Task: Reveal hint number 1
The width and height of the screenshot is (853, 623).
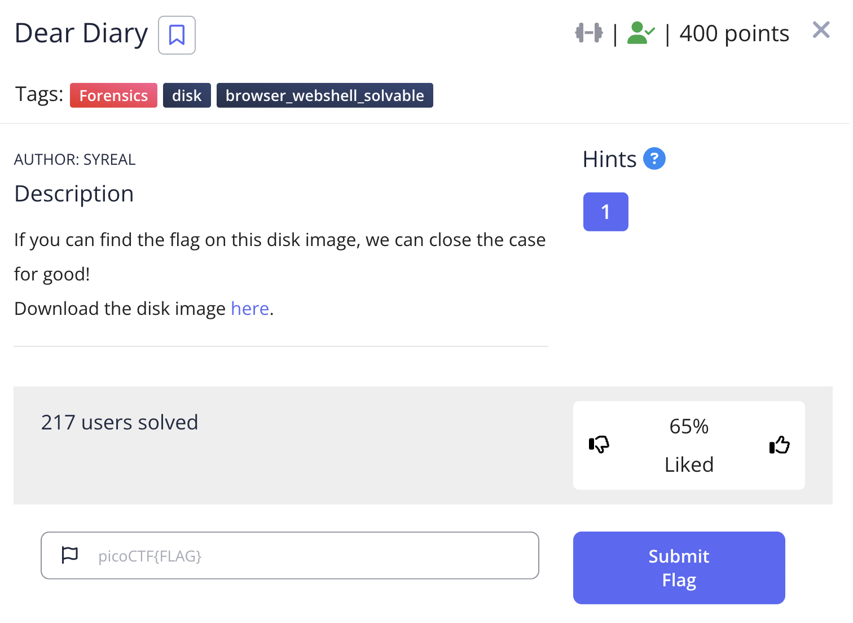Action: (605, 212)
